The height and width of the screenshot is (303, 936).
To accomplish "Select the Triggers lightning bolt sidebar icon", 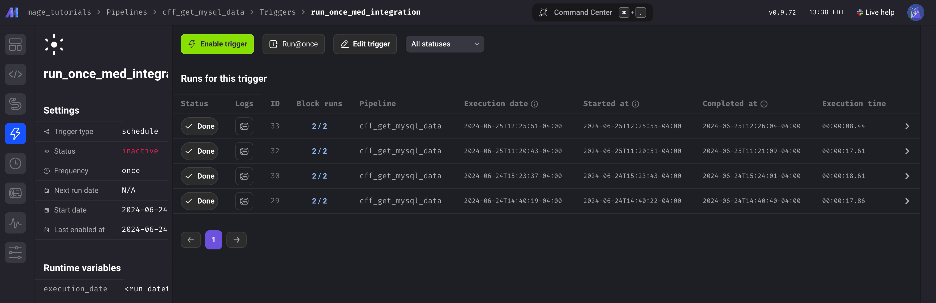I will point(15,134).
